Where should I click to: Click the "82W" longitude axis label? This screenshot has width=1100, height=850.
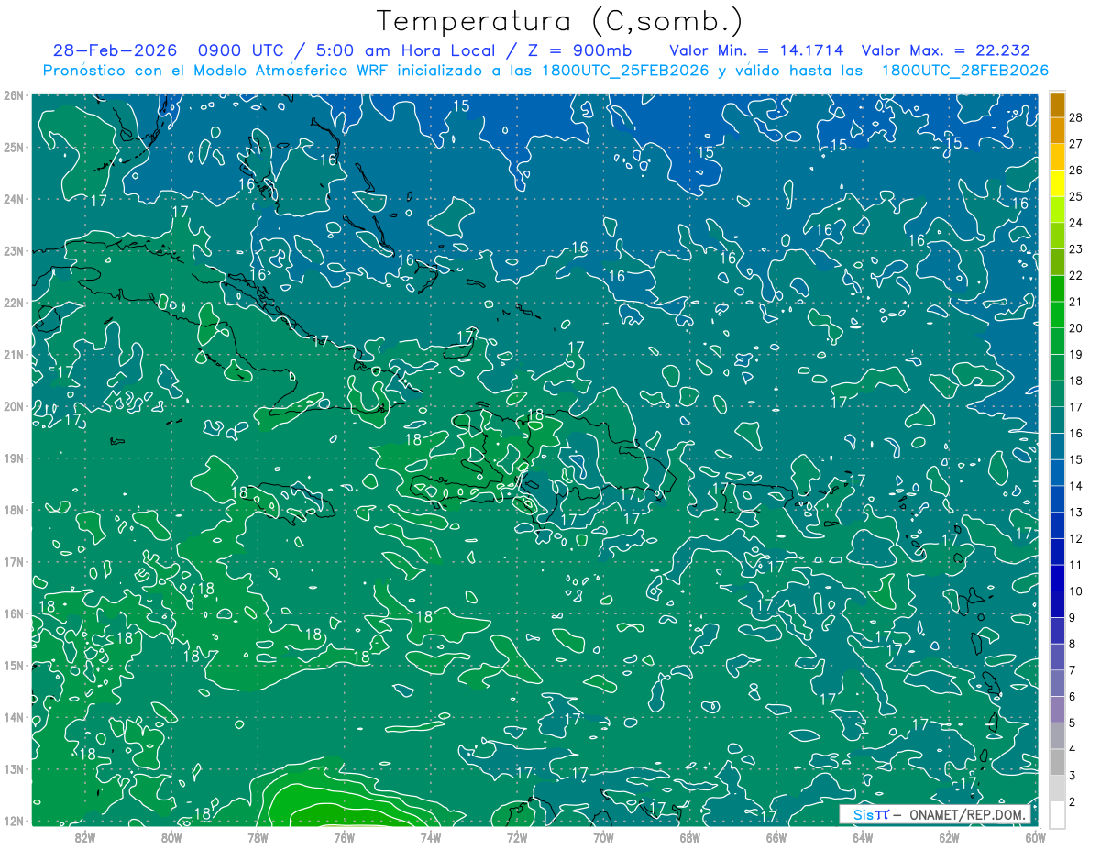84,837
